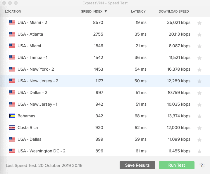Select the USA - New York - 2 name
This screenshot has width=210, height=174.
click(36, 69)
